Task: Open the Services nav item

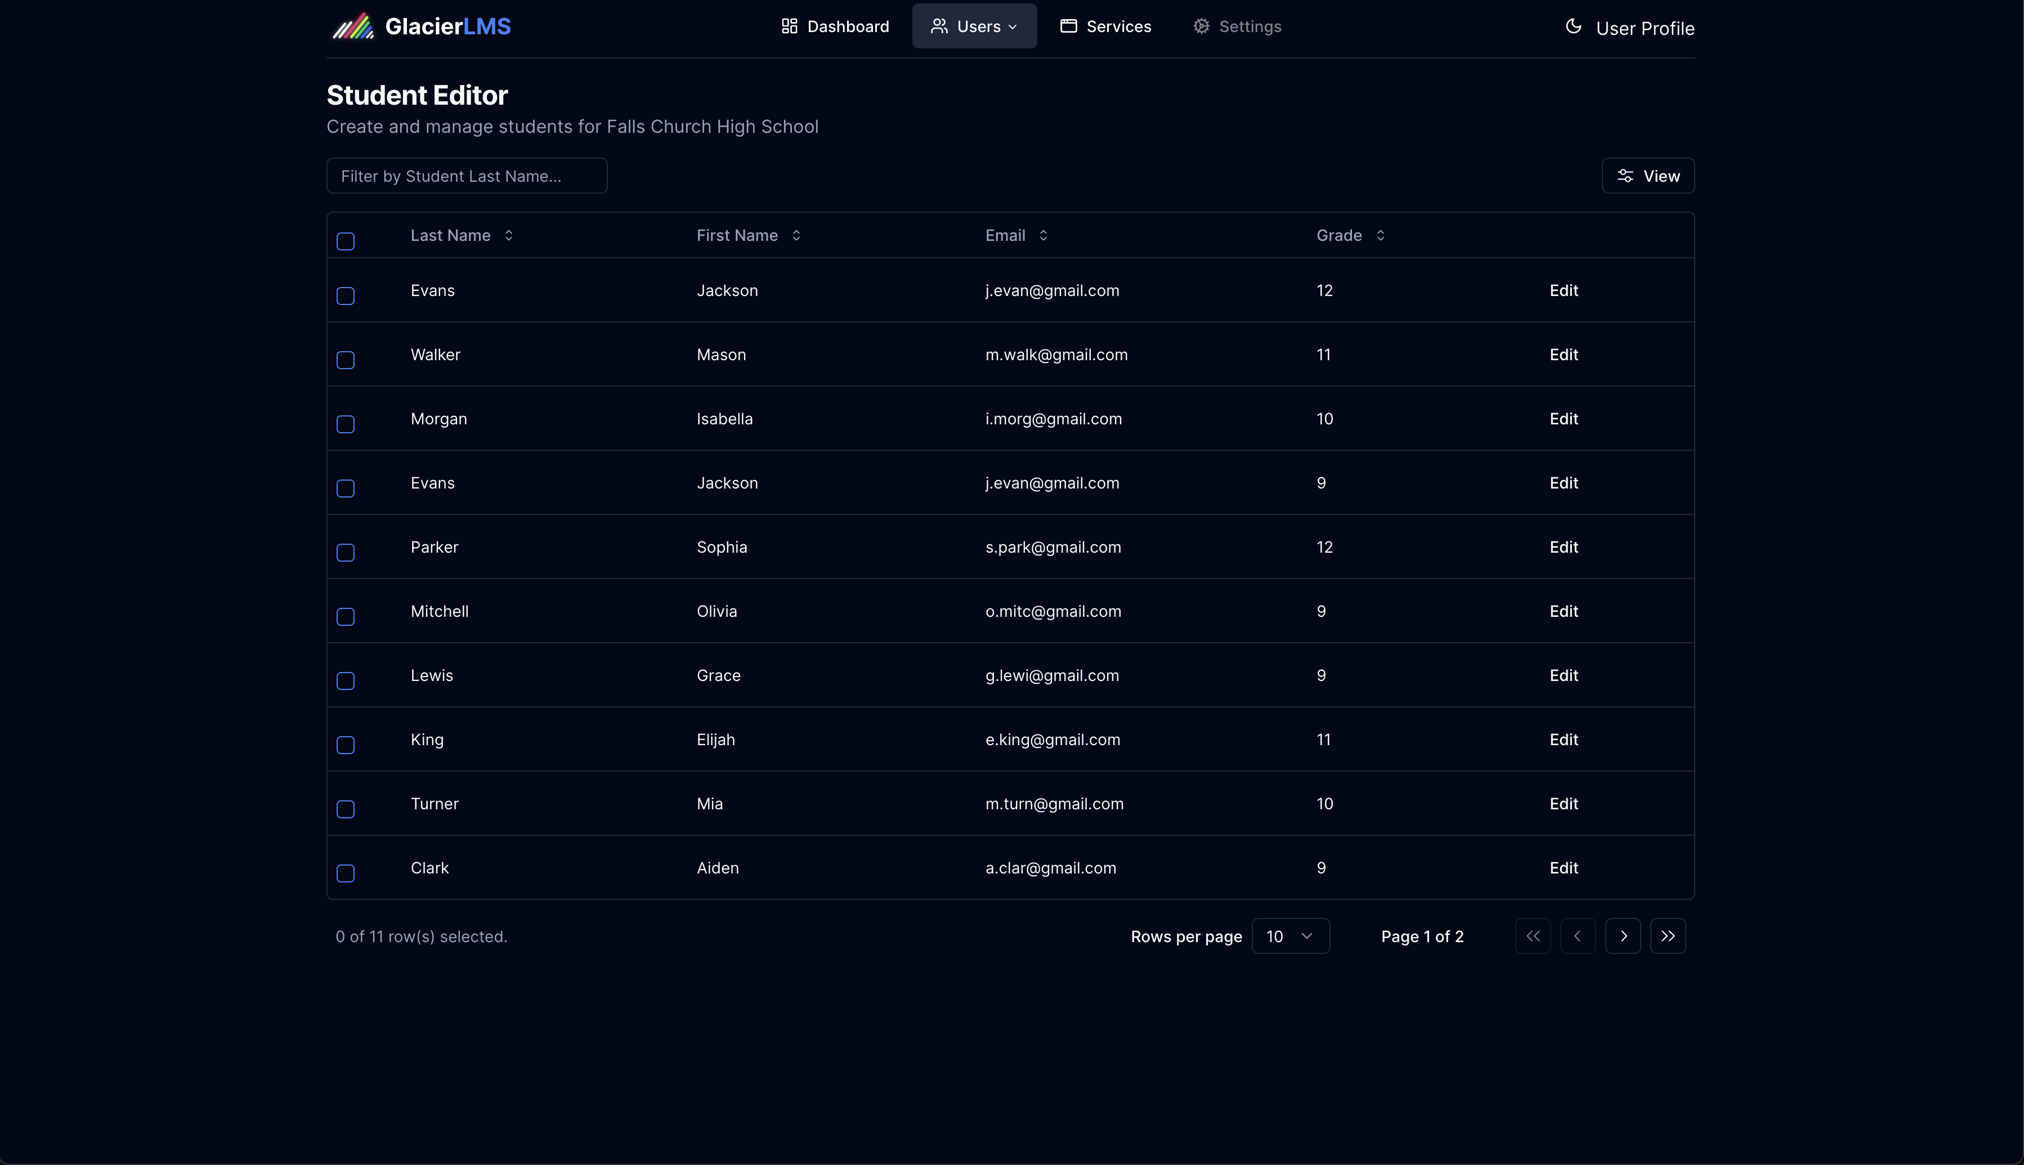Action: [x=1105, y=26]
